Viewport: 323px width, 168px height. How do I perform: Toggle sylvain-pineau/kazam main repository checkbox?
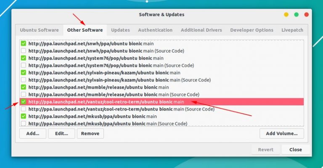click(24, 73)
